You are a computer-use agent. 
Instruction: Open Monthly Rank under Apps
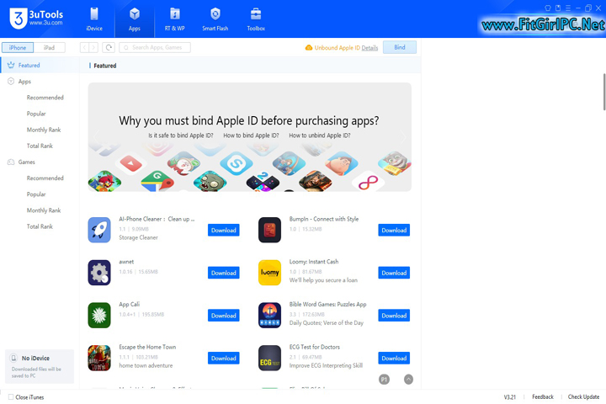(x=44, y=130)
